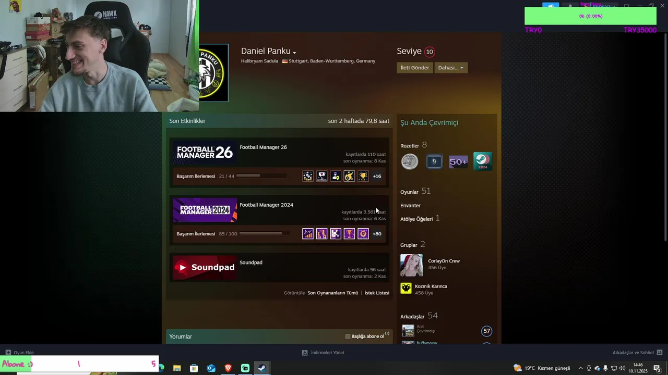The height and width of the screenshot is (375, 668).
Task: Open the notification center icon
Action: point(657,368)
